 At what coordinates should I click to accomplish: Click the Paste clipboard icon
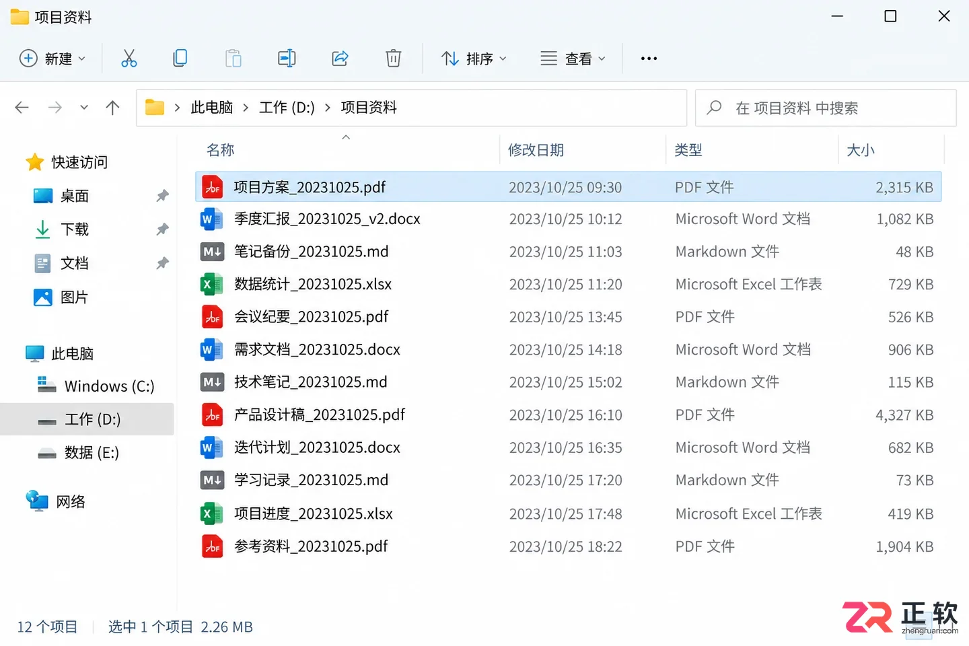pos(233,59)
